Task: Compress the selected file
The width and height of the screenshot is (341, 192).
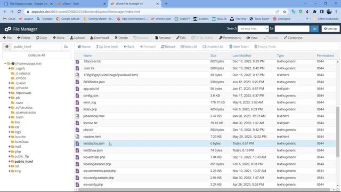Action: pos(293,38)
